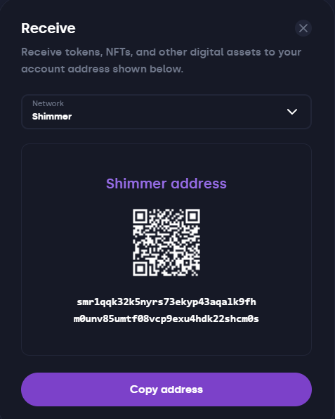
Task: Click the Network field label
Action: (x=48, y=103)
